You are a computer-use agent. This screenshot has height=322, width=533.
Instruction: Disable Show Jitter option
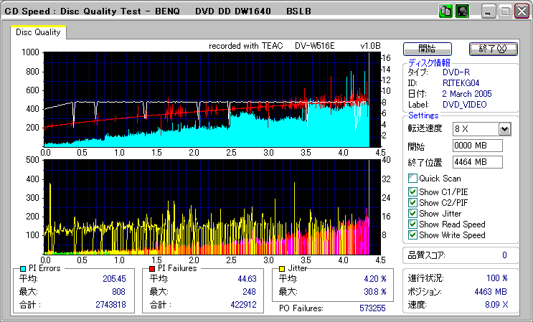pos(412,214)
